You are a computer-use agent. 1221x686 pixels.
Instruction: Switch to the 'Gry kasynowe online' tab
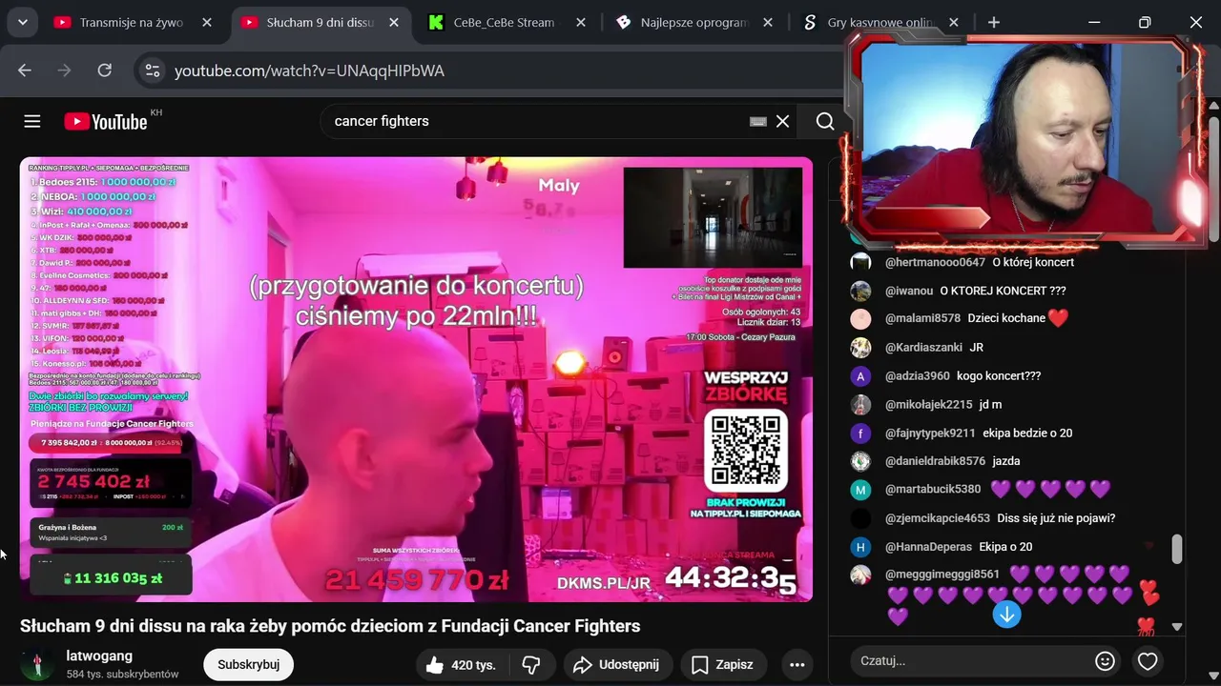[x=880, y=22]
